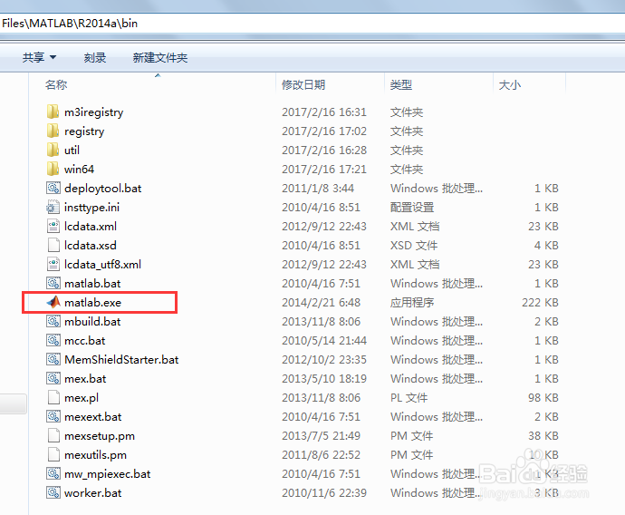The image size is (625, 515).
Task: Sort by the 大小 column header
Action: [510, 84]
